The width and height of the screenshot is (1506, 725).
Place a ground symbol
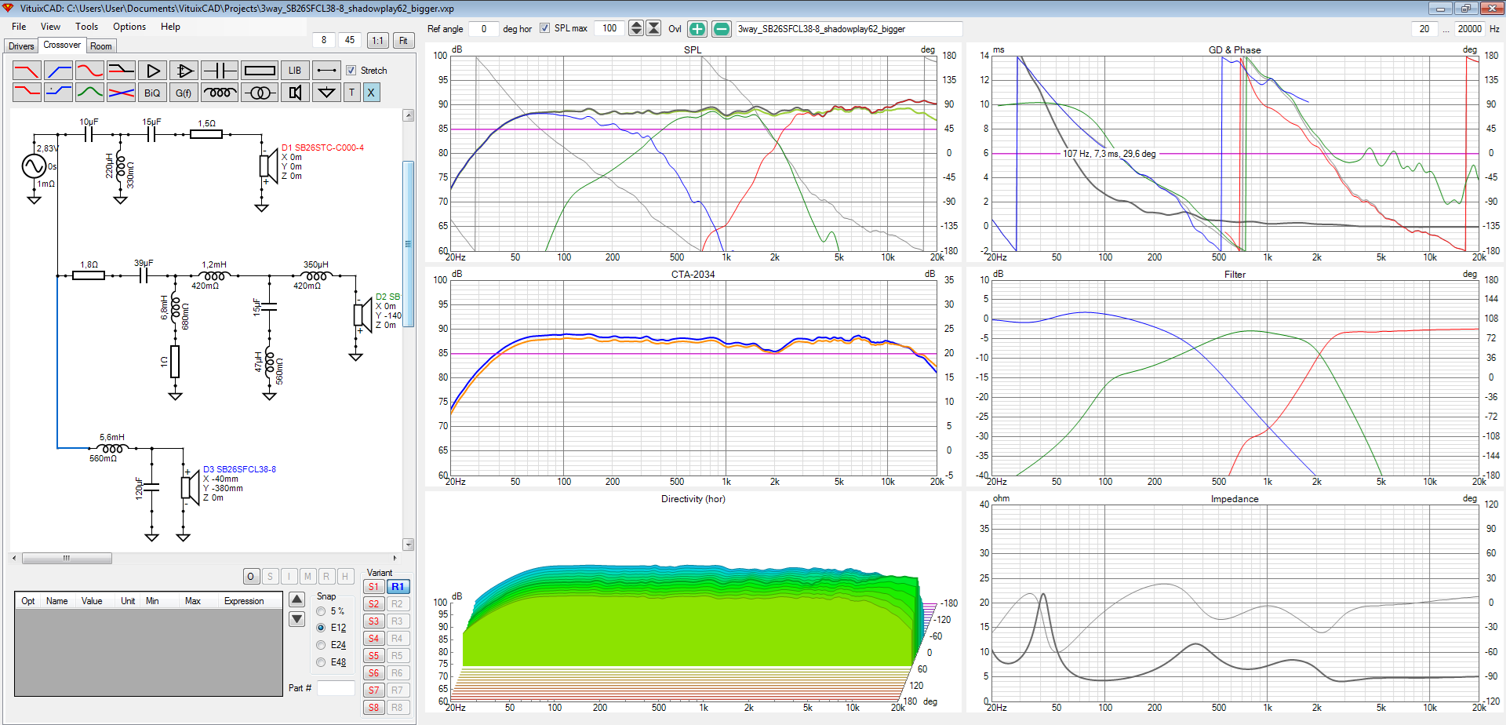tap(326, 93)
